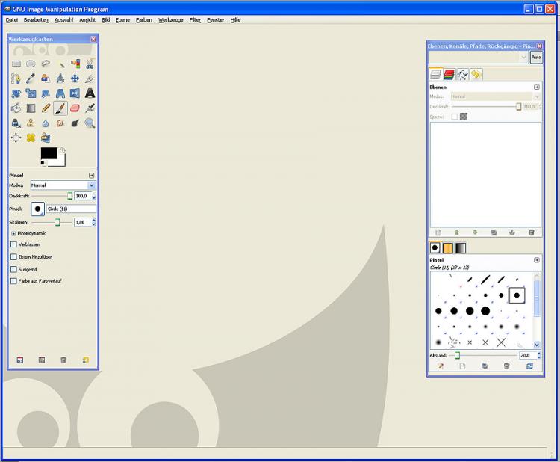
Task: Click the refresh brushes icon
Action: [x=530, y=366]
